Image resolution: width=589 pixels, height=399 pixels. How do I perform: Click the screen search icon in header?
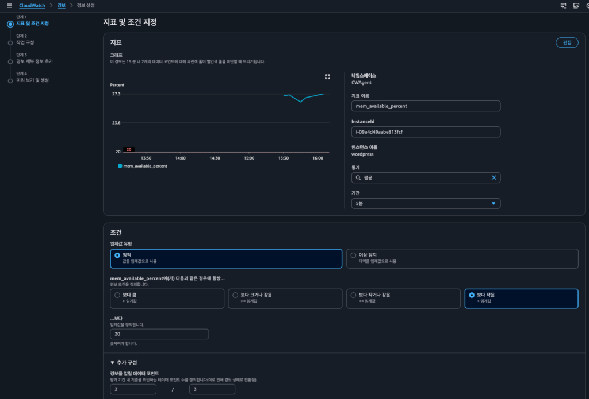pos(576,5)
